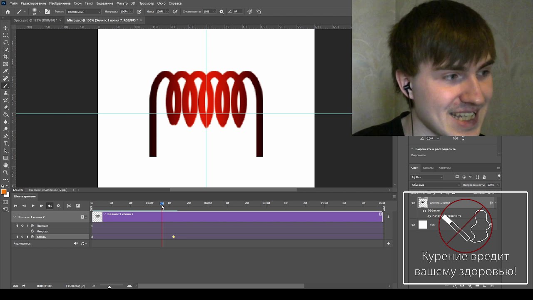
Task: Click the orange foreground color swatch
Action: click(x=4, y=192)
